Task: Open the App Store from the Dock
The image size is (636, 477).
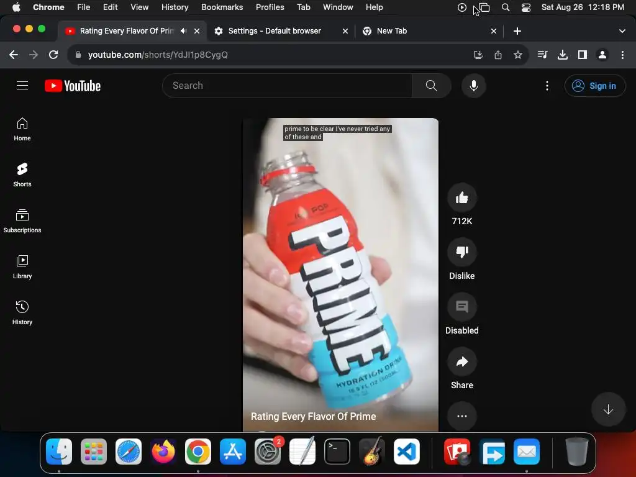Action: [233, 452]
